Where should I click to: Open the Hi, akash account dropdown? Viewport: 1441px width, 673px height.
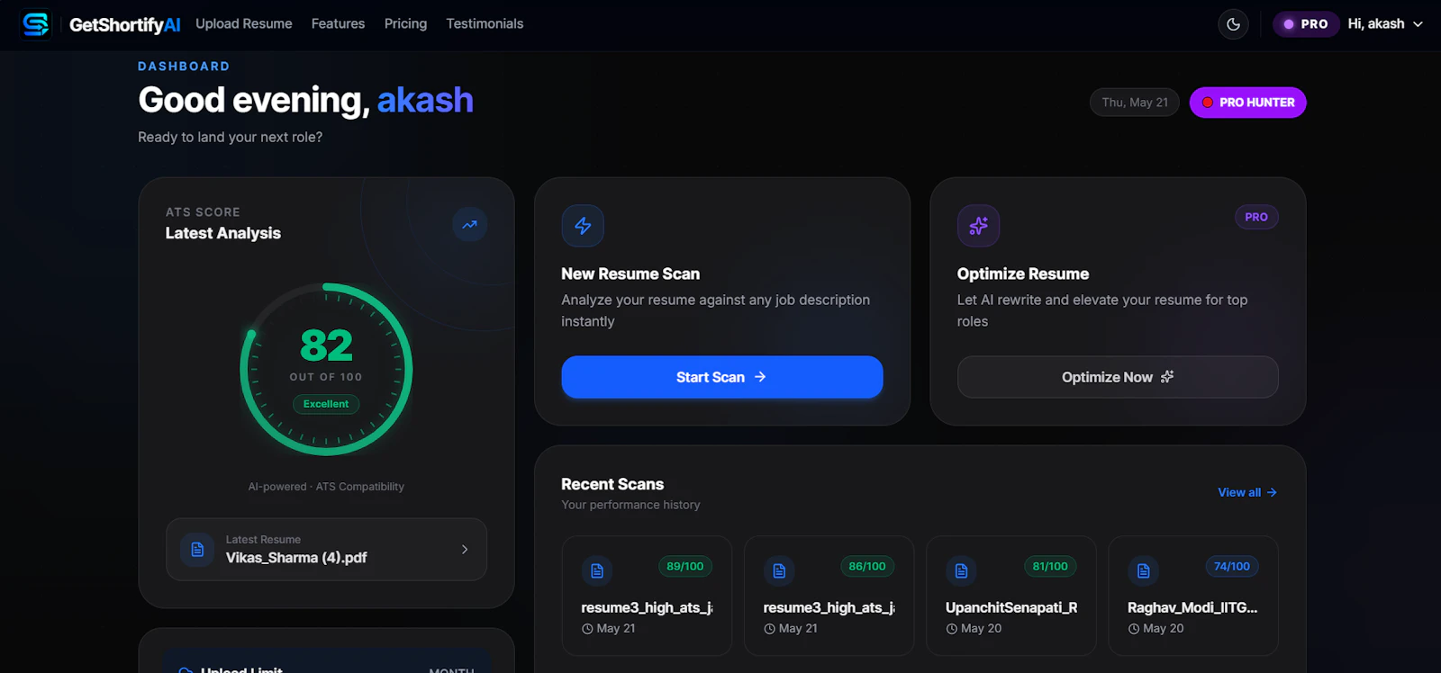tap(1385, 24)
